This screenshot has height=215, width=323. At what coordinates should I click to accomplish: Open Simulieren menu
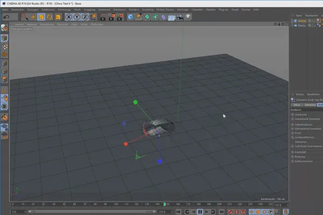pyautogui.click(x=120, y=10)
